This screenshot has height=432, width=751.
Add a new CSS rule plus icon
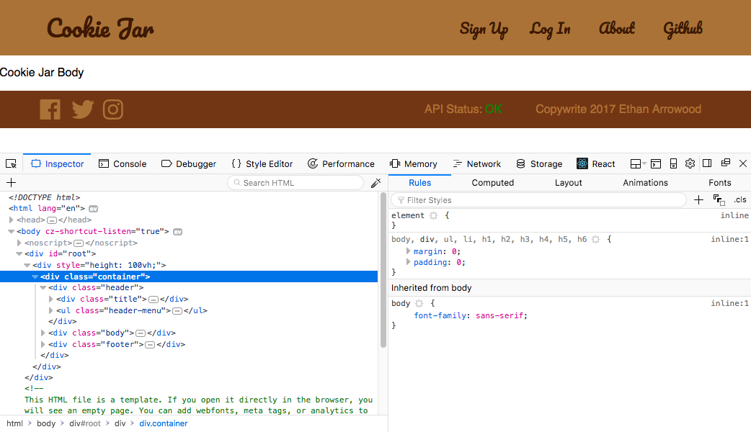tap(699, 200)
